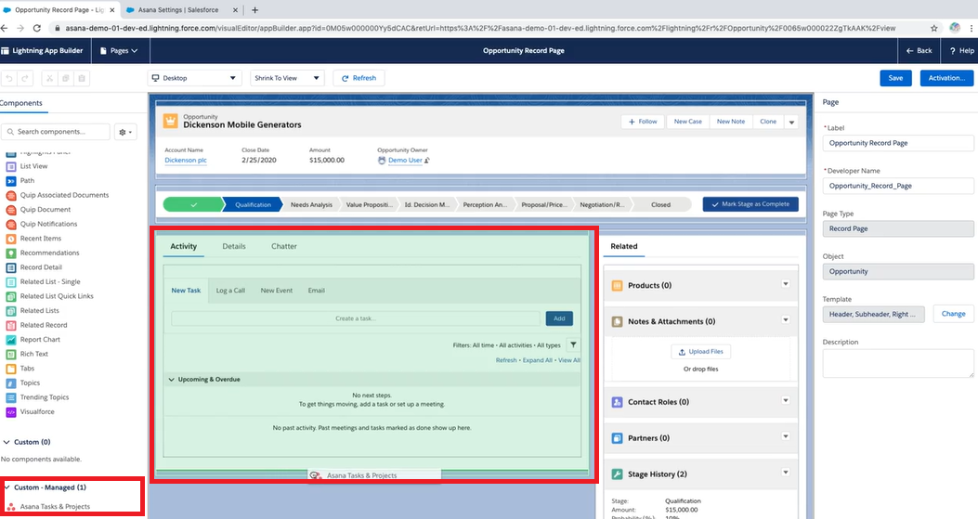Switch to the Details tab
Image resolution: width=978 pixels, height=519 pixels.
click(x=234, y=246)
